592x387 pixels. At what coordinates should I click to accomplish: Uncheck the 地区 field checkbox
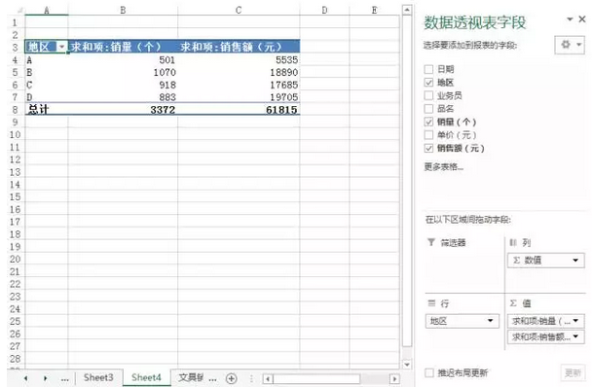[x=428, y=83]
